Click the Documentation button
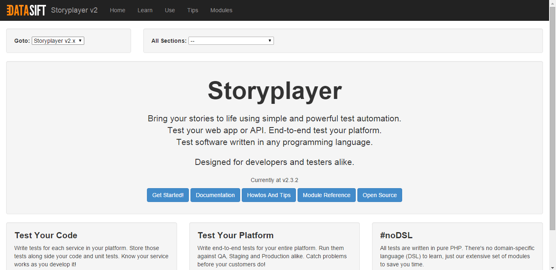The height and width of the screenshot is (270, 556). tap(215, 195)
